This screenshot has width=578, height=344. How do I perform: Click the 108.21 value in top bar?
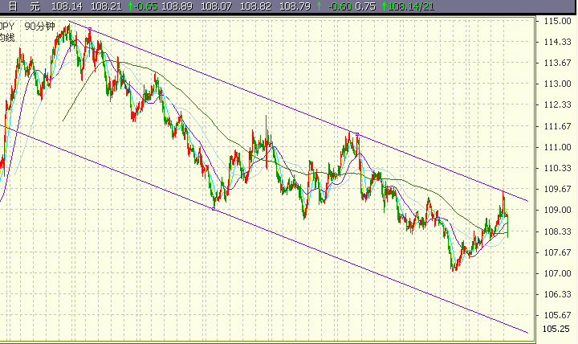(106, 6)
